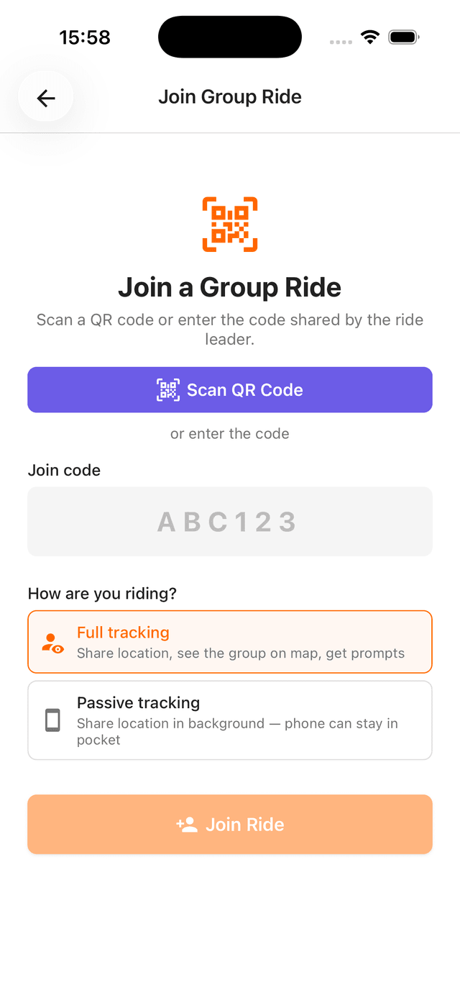Image resolution: width=460 pixels, height=1001 pixels.
Task: Click the Dynamic Island area
Action: pyautogui.click(x=230, y=37)
